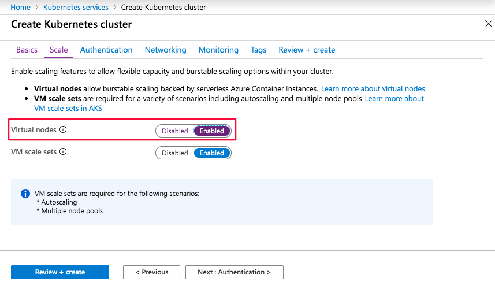Screen dimensions: 495x282
Task: Open the Authentication tab
Action: click(x=106, y=50)
